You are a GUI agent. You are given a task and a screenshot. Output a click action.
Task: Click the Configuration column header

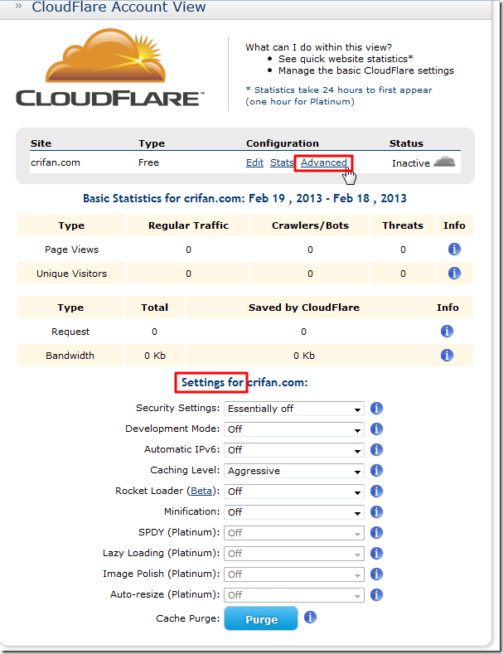tap(283, 143)
